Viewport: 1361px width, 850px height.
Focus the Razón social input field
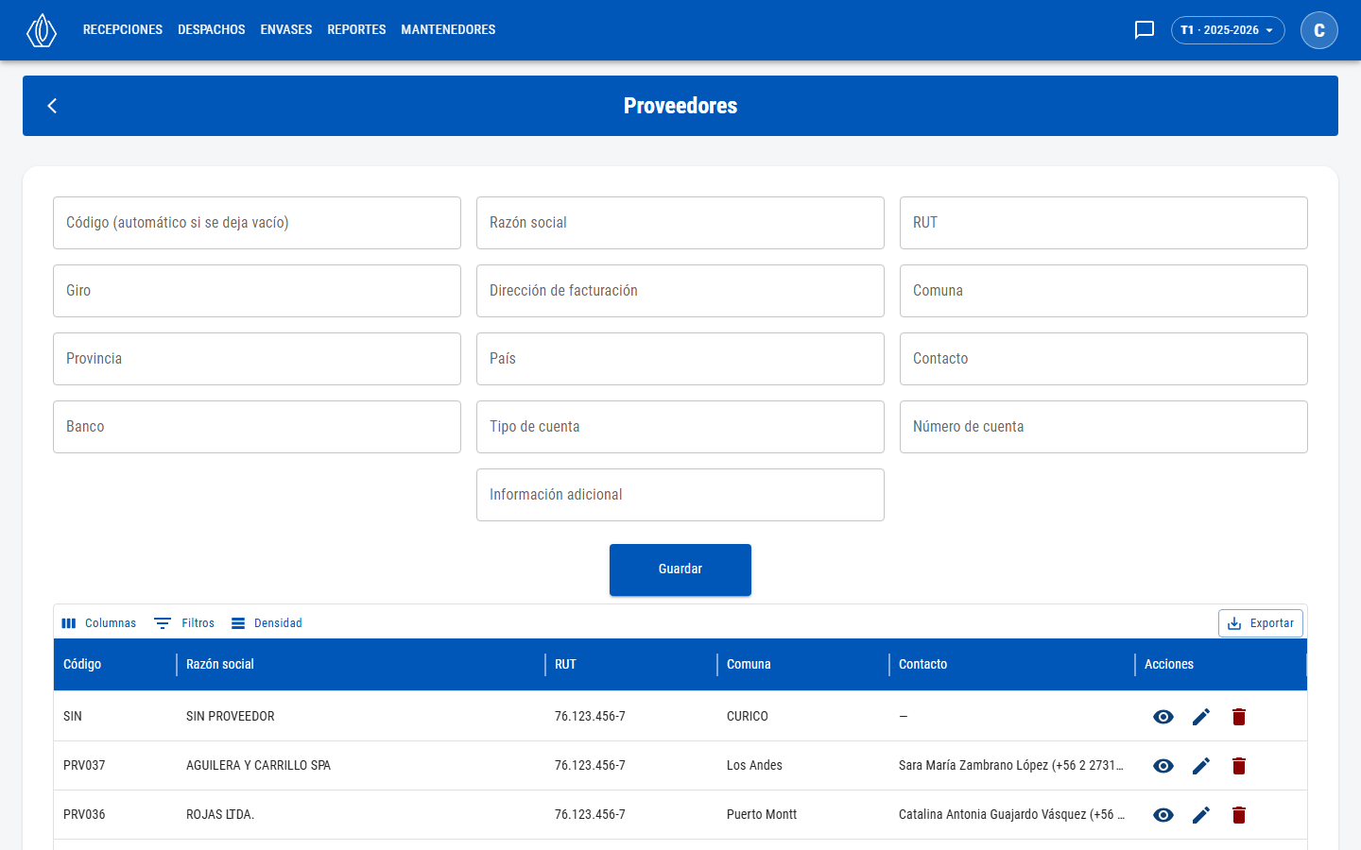(x=680, y=223)
